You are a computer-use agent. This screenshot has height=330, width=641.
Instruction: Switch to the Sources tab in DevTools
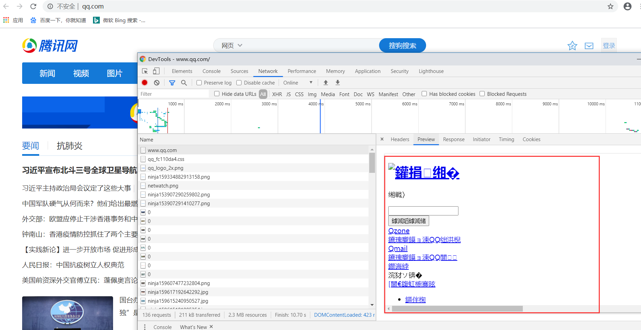click(x=239, y=71)
